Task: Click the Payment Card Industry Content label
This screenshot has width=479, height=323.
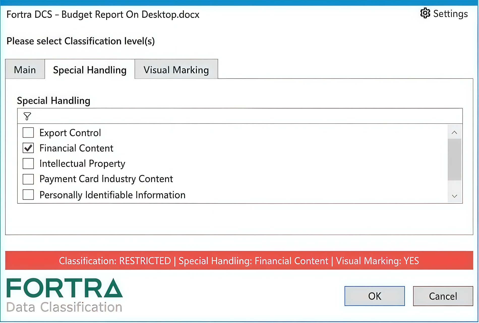Action: click(x=106, y=179)
